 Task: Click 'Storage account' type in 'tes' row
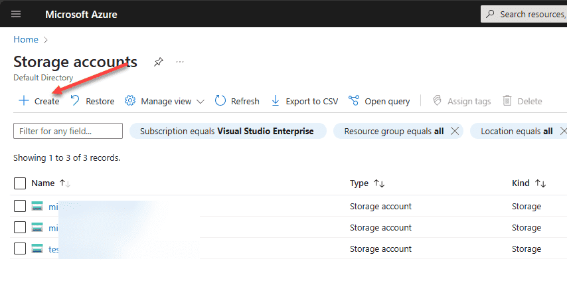point(381,249)
